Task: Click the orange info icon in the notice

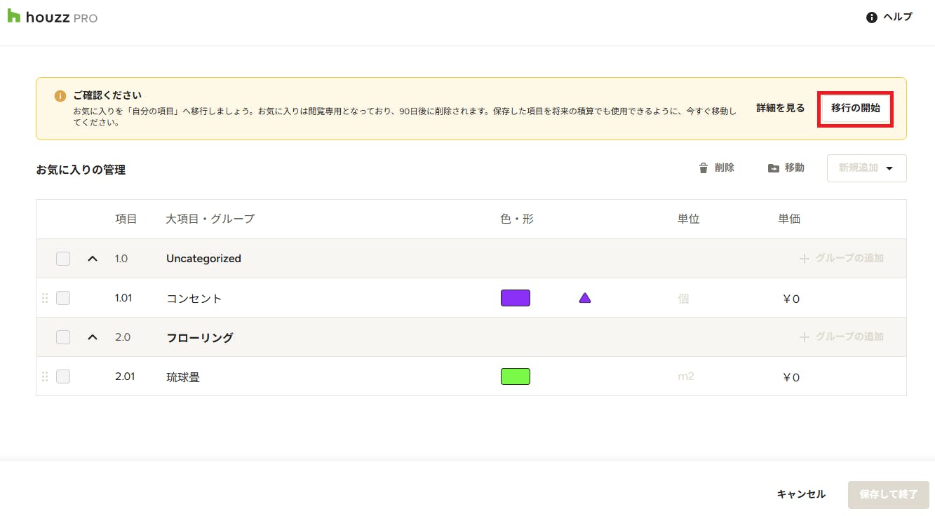Action: click(x=60, y=95)
